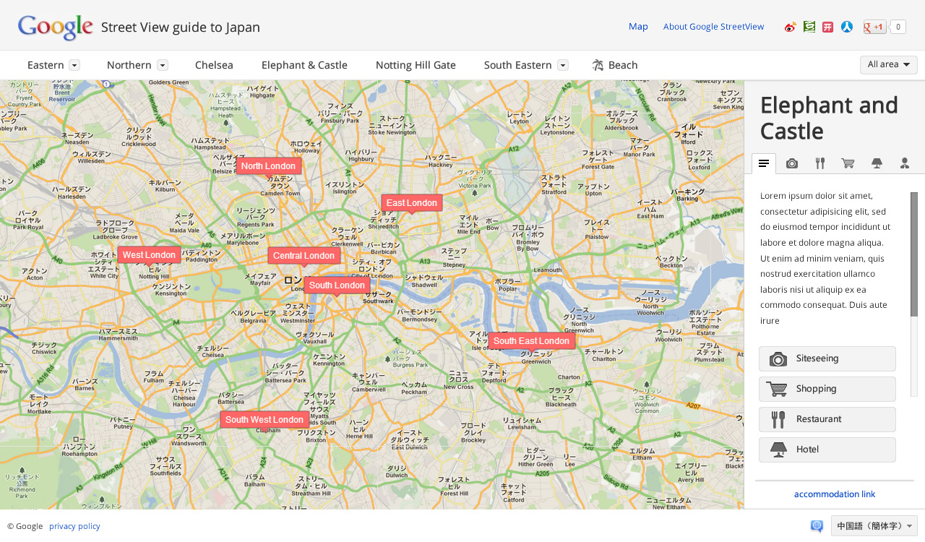Click the description panel scrollbar thumb

coord(914,254)
